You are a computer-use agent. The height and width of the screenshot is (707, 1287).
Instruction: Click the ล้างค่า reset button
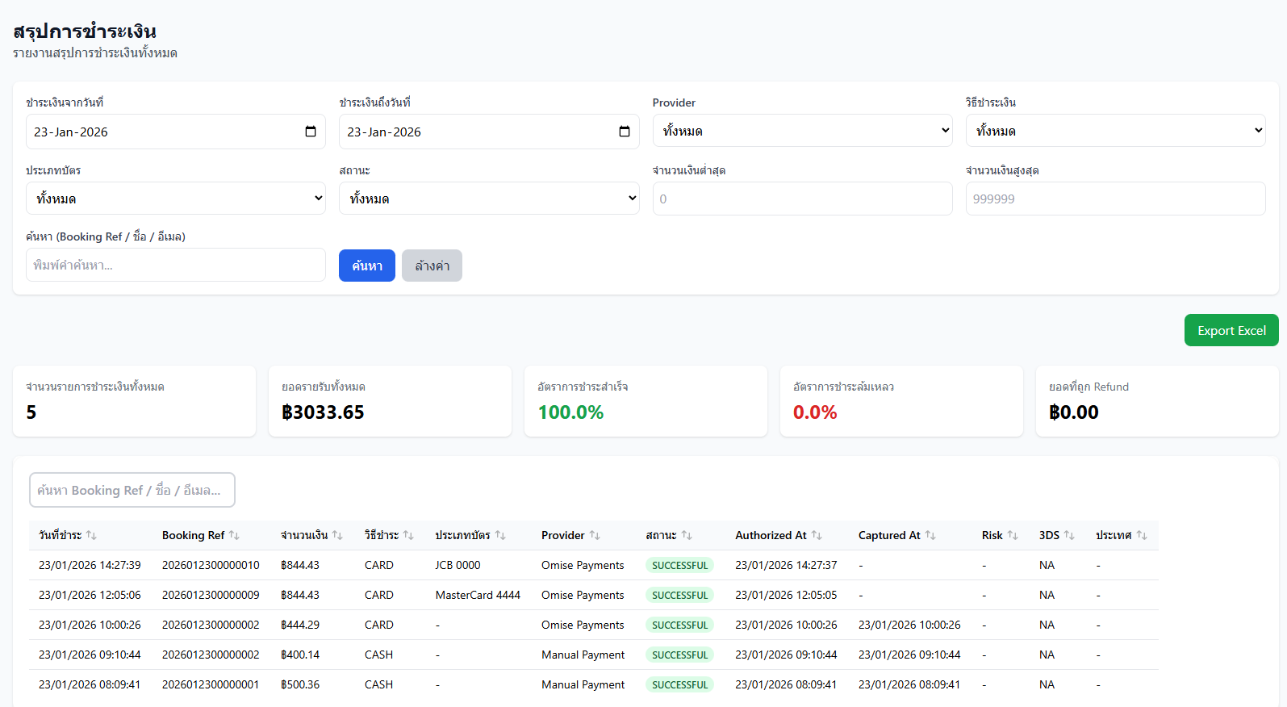(432, 266)
